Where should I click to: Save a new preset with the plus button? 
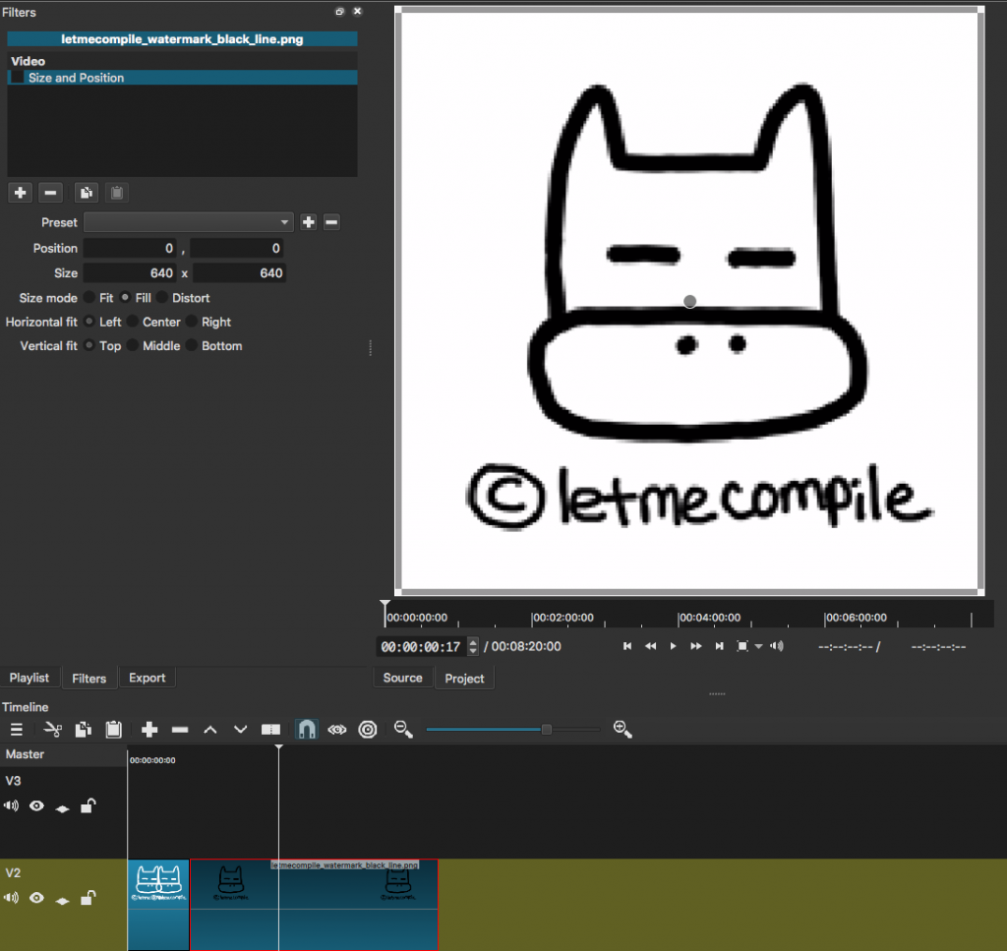tap(309, 222)
